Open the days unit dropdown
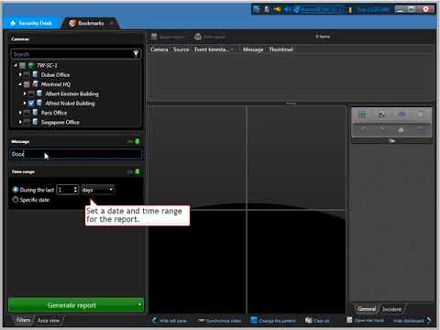The image size is (440, 330). pyautogui.click(x=97, y=190)
